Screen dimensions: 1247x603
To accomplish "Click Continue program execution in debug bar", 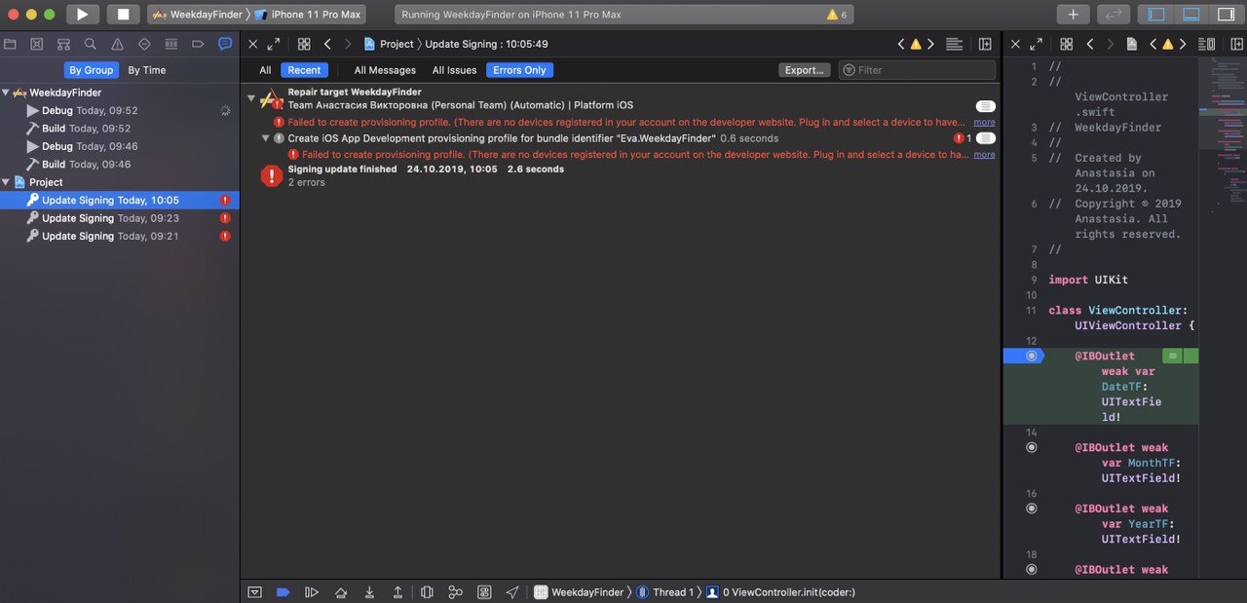I will [312, 592].
